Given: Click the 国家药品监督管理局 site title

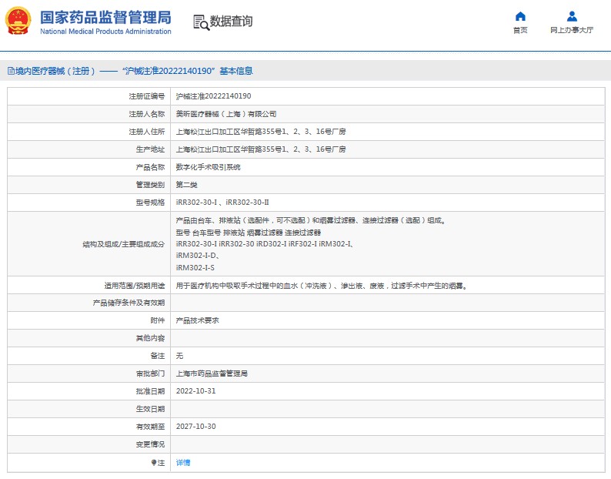Looking at the screenshot, I should point(105,17).
